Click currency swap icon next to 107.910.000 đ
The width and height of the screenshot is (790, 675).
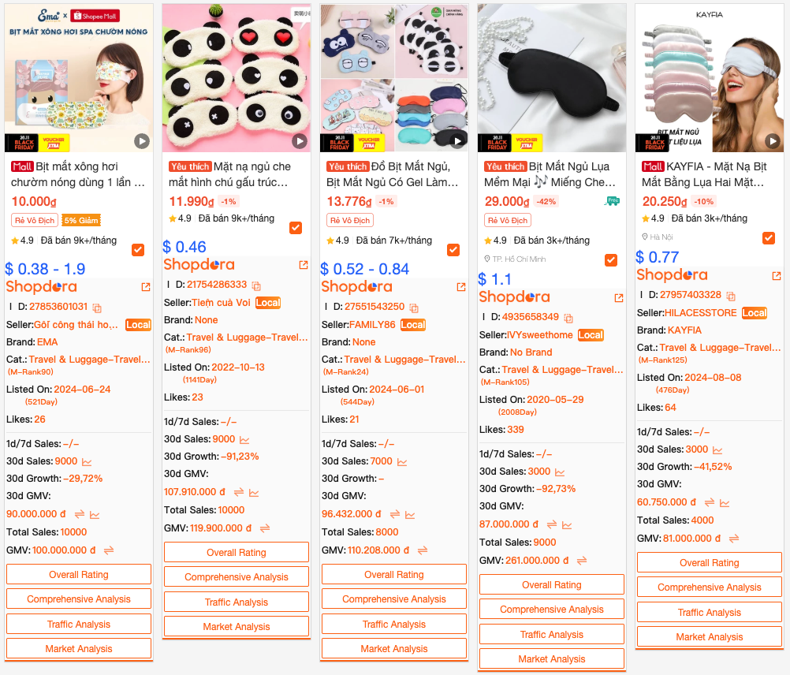(x=239, y=492)
